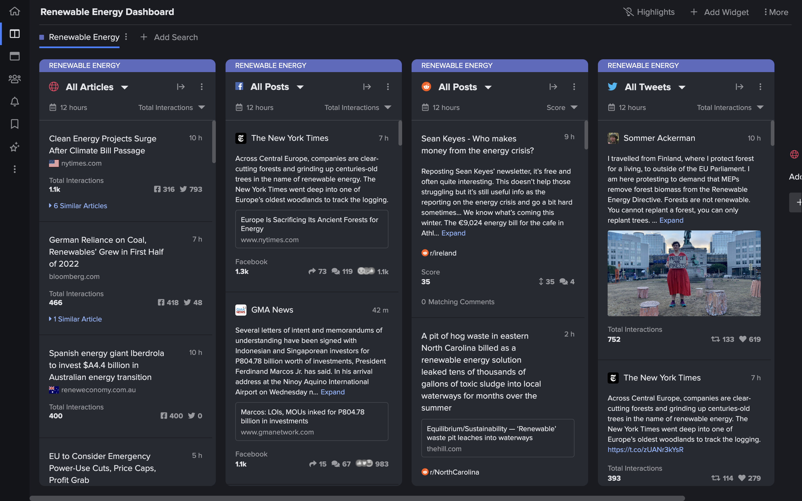Toggle the Highlights option
802x501 pixels.
tap(649, 12)
